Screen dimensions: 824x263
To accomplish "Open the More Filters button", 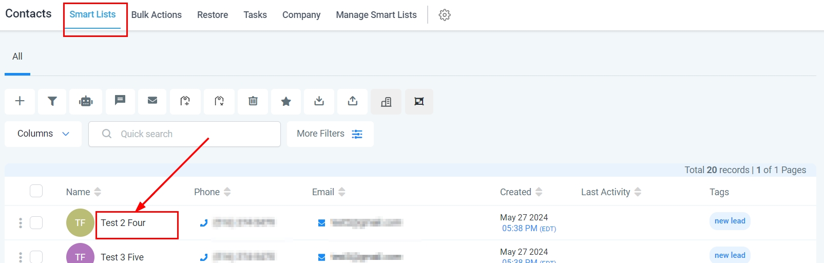I will (x=330, y=134).
